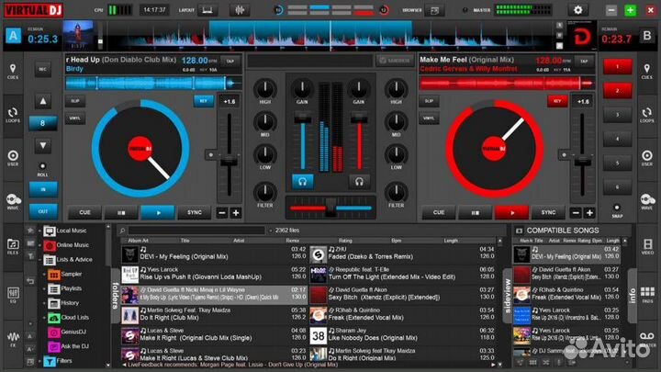
Task: Open the folders side tab
Action: click(x=115, y=295)
